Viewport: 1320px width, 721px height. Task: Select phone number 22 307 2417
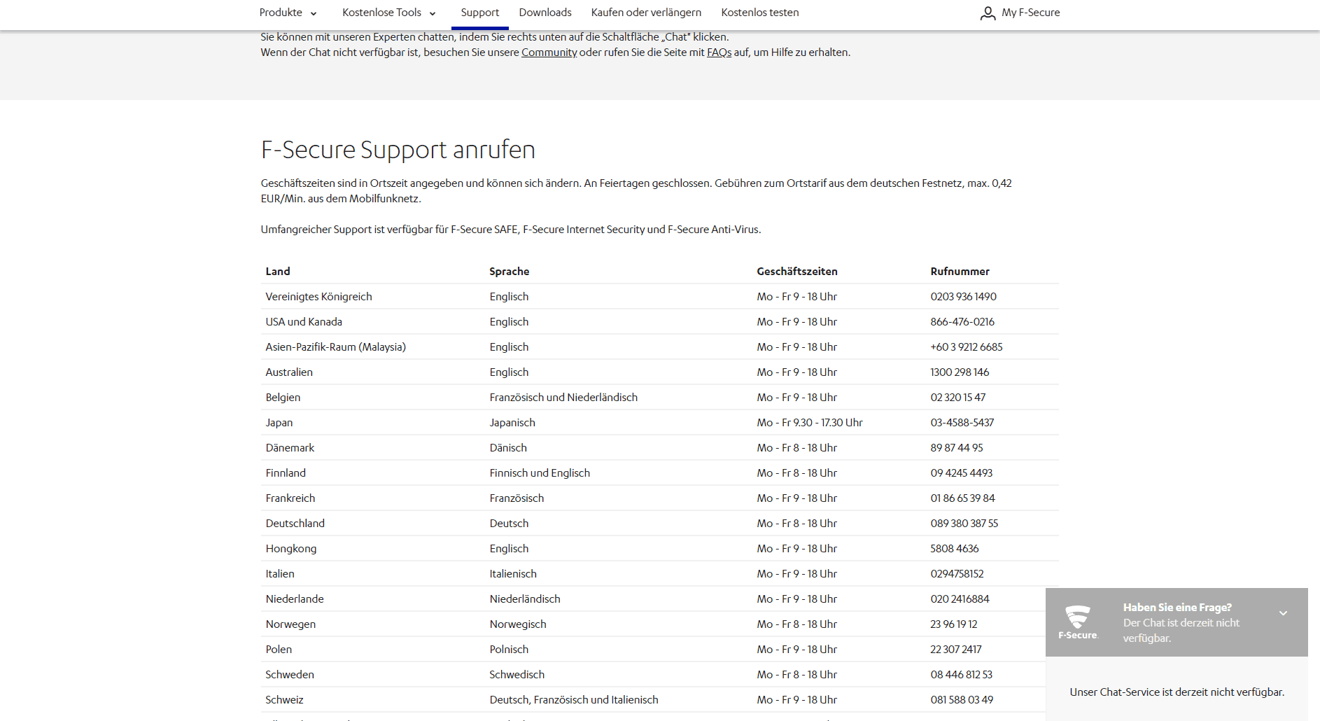tap(956, 650)
